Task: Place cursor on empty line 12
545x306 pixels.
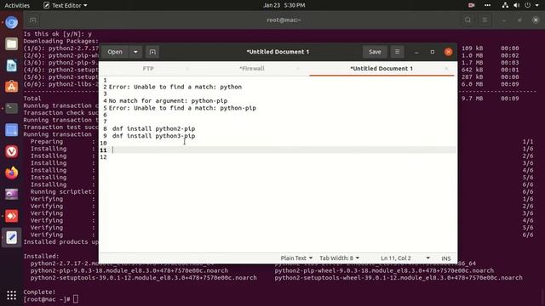Action: click(282, 157)
